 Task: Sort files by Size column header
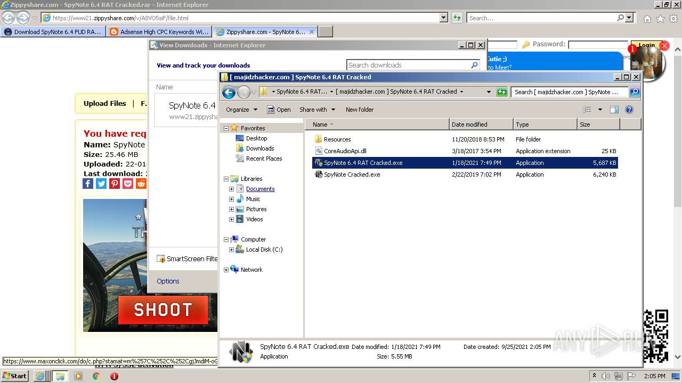[x=598, y=124]
